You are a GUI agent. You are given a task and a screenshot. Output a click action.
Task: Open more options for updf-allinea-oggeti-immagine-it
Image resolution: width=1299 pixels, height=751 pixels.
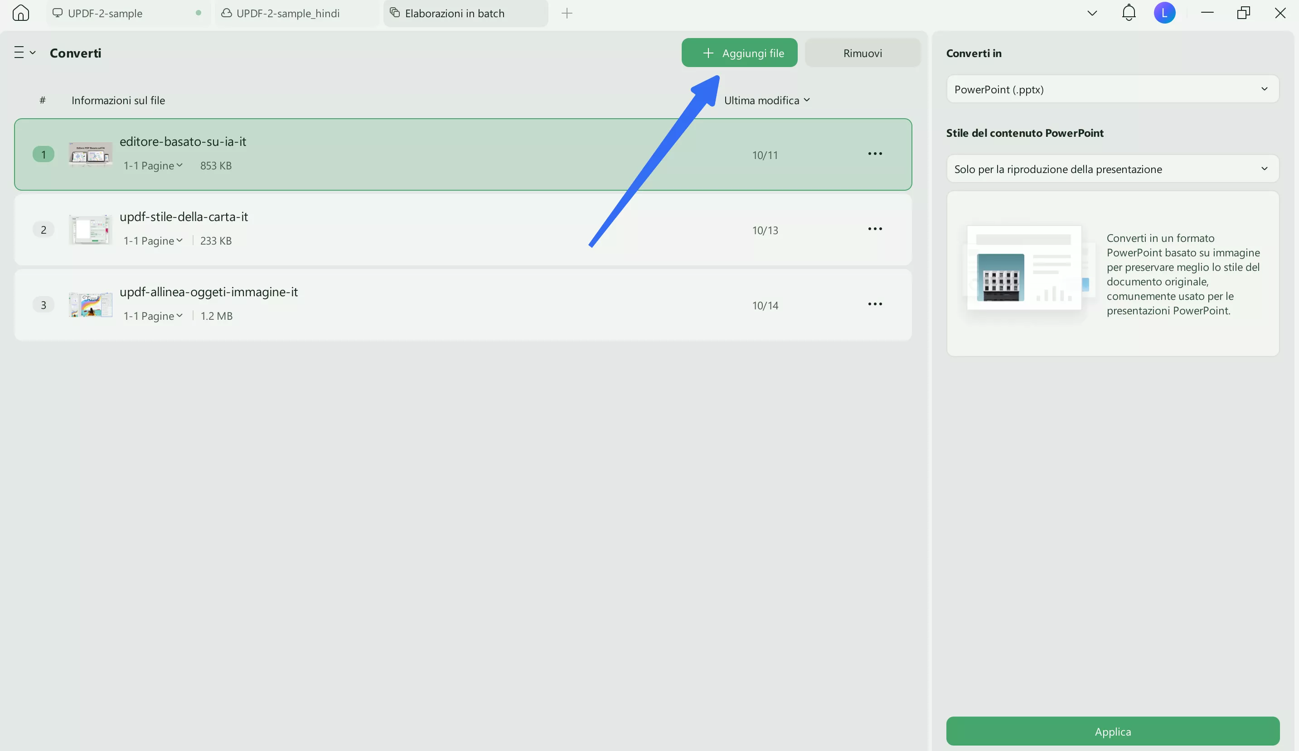coord(875,304)
